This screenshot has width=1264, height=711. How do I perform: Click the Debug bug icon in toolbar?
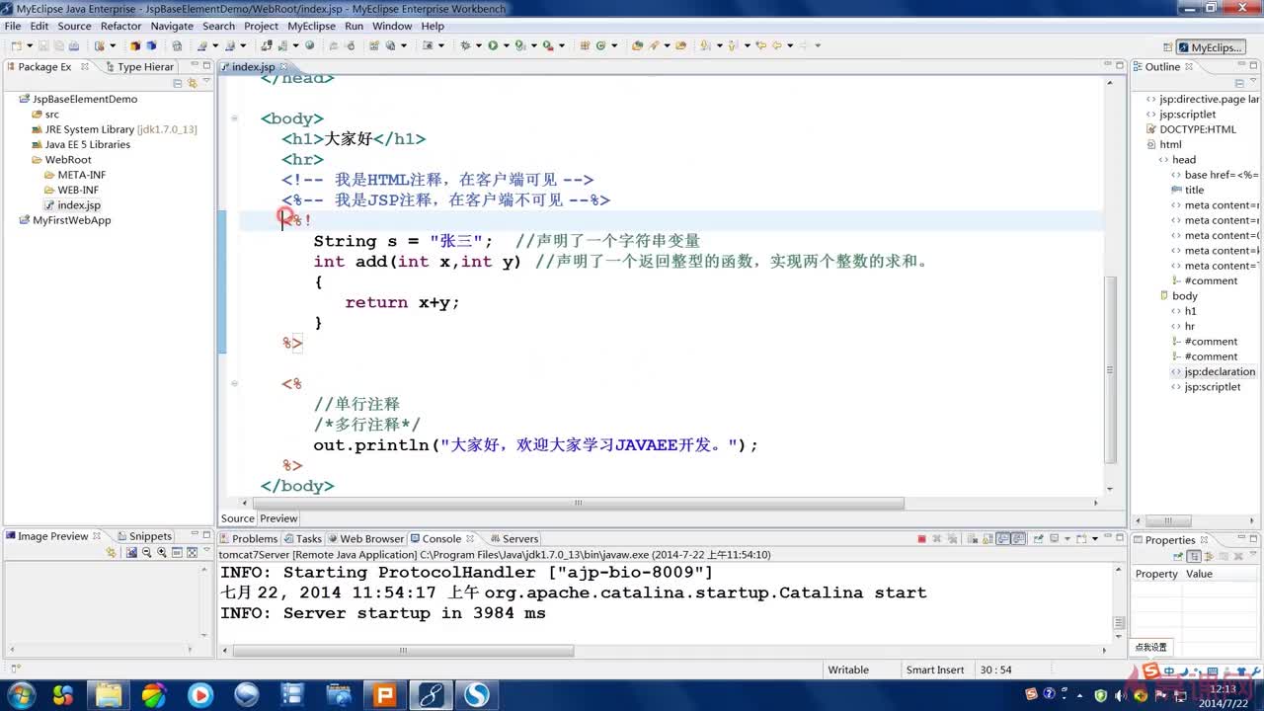[x=465, y=45]
